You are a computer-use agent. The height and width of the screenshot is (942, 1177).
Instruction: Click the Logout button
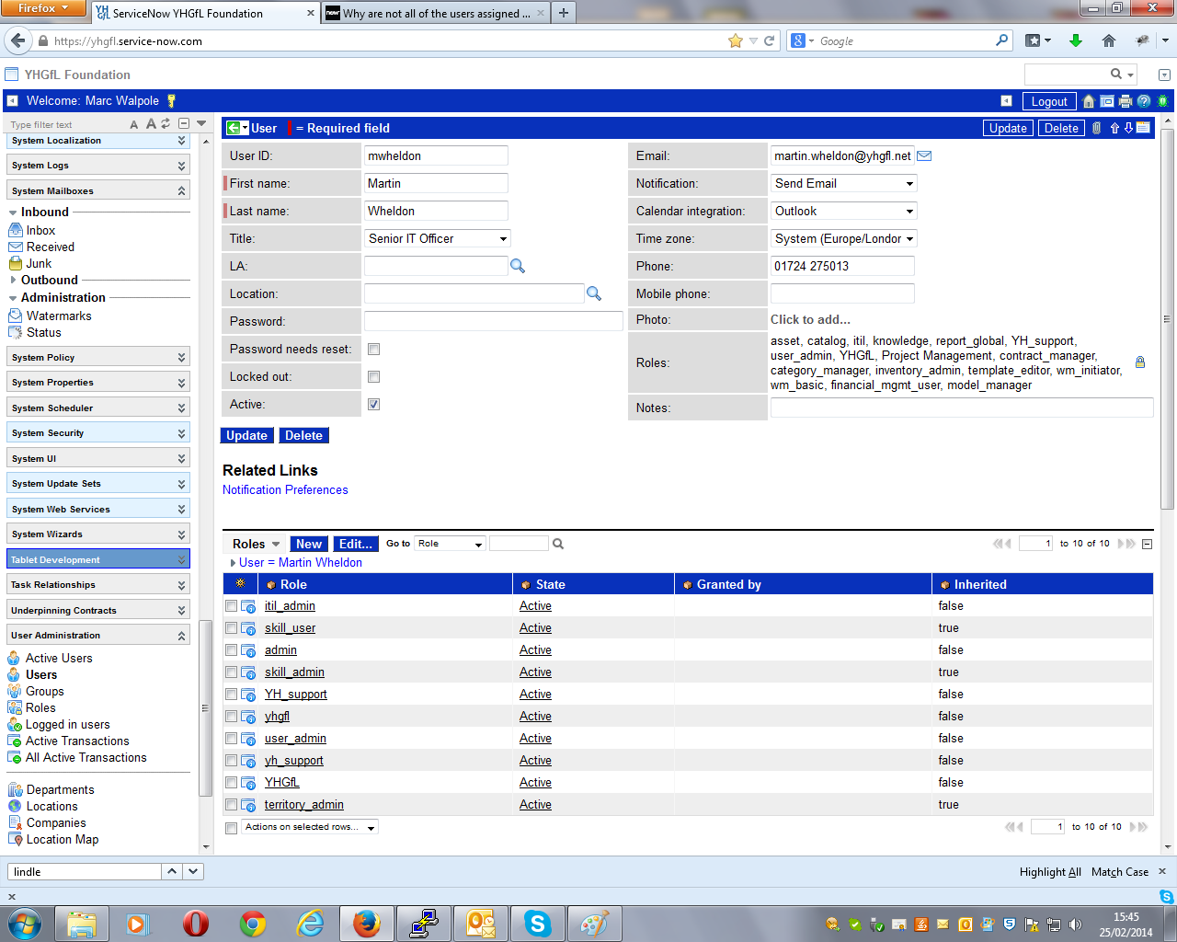pos(1049,101)
